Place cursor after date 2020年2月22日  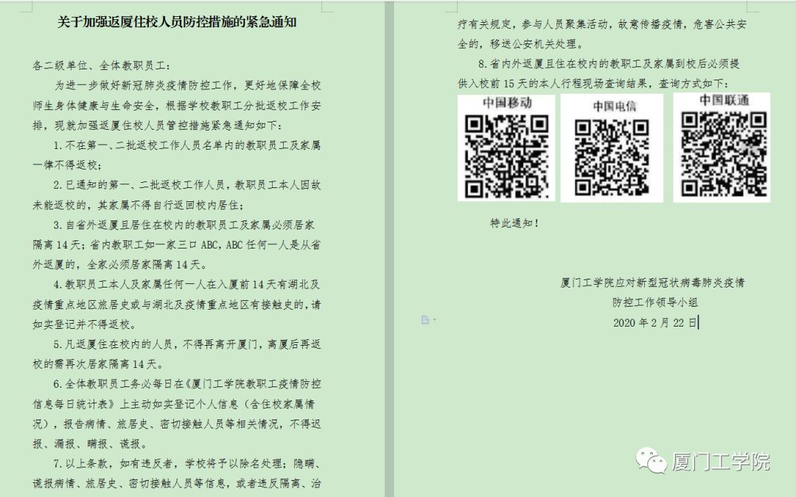point(698,322)
